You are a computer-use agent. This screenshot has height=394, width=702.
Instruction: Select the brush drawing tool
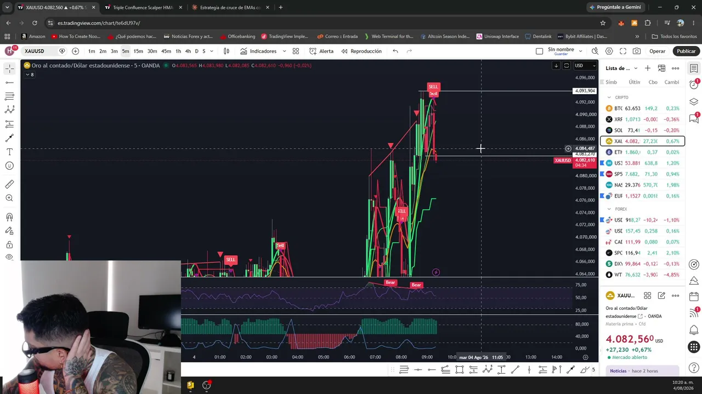click(x=9, y=138)
